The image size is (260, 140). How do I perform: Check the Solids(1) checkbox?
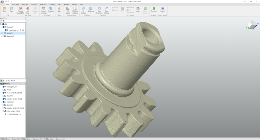pos(3,33)
